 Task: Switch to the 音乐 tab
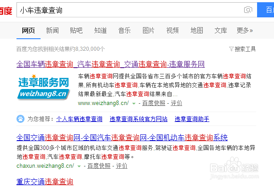[x=124, y=31]
